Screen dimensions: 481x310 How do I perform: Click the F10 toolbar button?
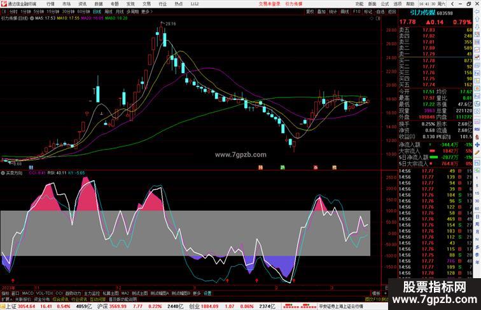coord(356,11)
